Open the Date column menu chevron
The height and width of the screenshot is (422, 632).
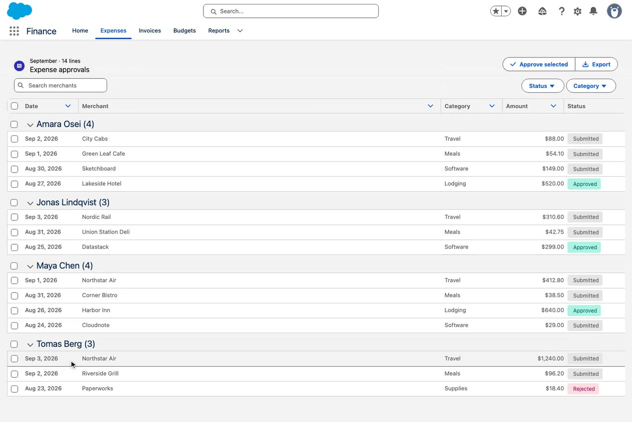(x=68, y=106)
